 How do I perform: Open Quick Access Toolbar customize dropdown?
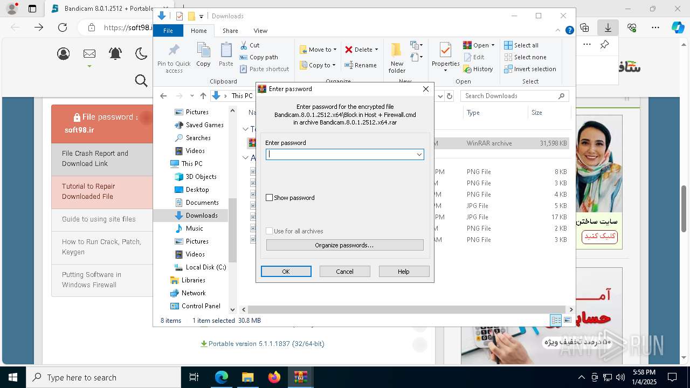click(201, 16)
